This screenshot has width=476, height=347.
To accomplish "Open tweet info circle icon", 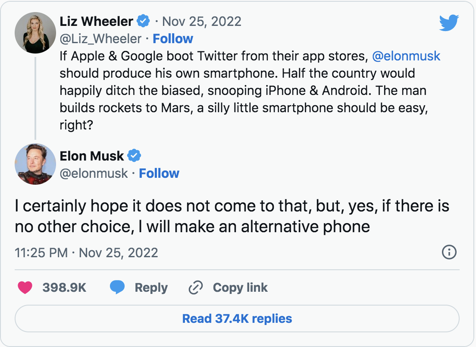I will coord(449,252).
